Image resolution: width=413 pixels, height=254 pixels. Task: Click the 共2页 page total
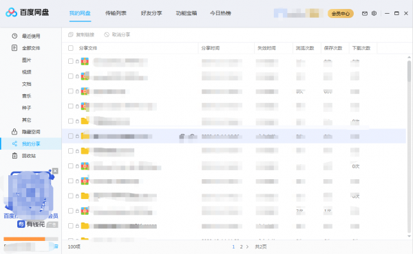click(x=261, y=246)
